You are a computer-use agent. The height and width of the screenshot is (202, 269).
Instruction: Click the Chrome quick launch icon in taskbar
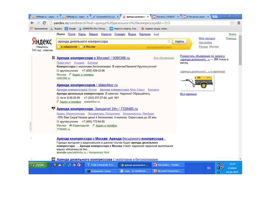pos(74,165)
